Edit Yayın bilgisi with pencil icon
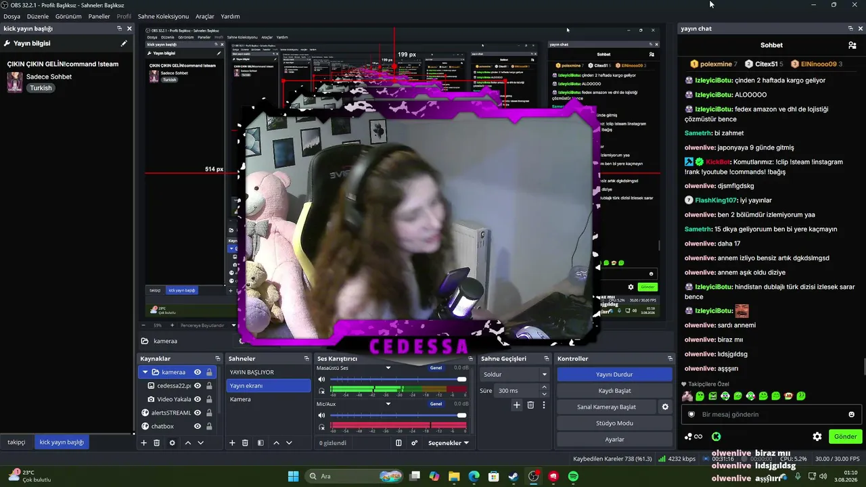 (x=124, y=43)
